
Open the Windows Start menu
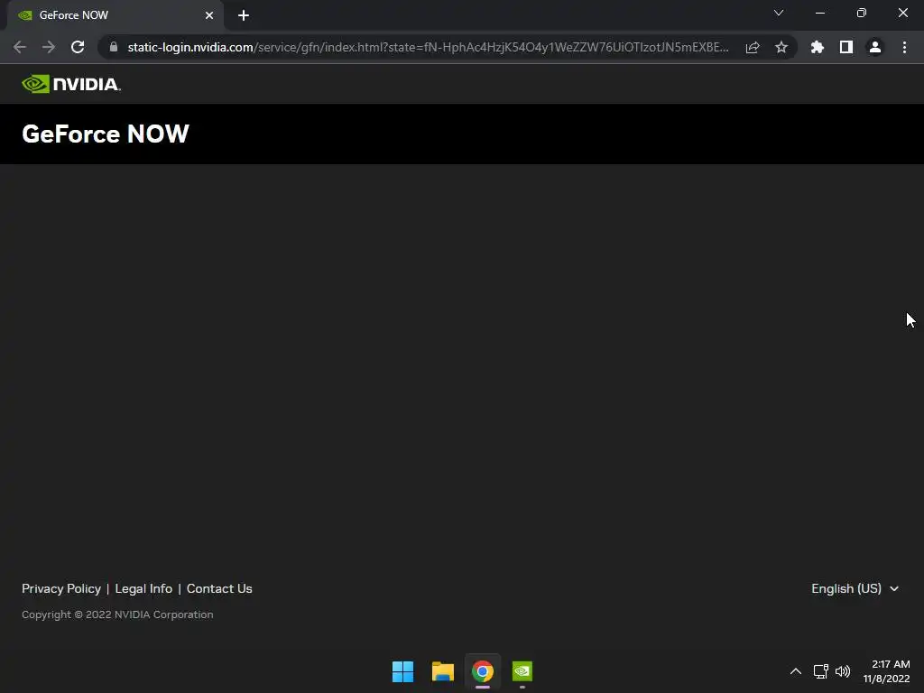[403, 671]
